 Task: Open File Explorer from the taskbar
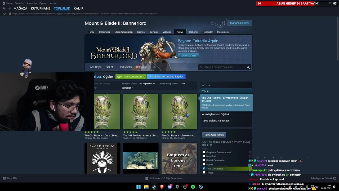[146, 187]
